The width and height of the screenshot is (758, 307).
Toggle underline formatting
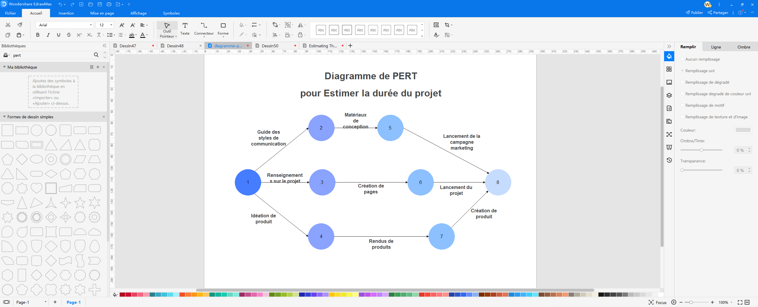pos(59,35)
